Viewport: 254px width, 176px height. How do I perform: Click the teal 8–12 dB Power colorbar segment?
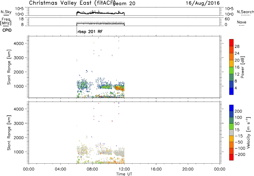click(x=231, y=77)
